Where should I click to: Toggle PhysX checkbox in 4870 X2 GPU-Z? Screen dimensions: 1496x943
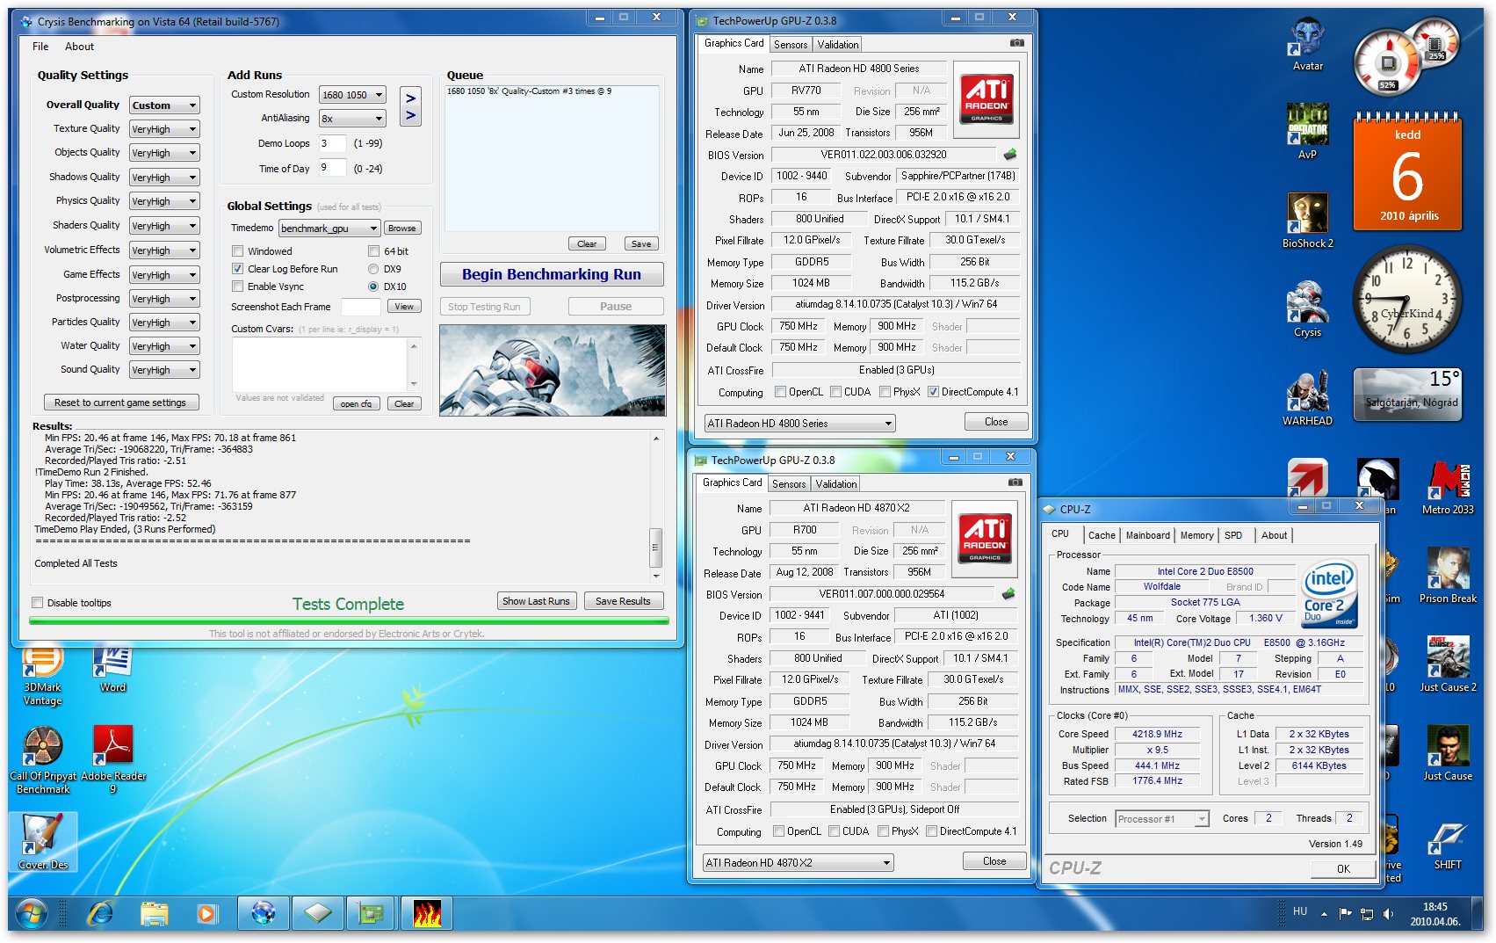click(883, 831)
